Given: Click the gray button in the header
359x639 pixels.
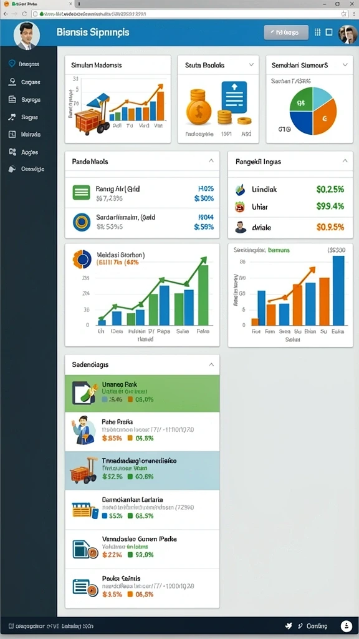Looking at the screenshot, I should point(286,32).
